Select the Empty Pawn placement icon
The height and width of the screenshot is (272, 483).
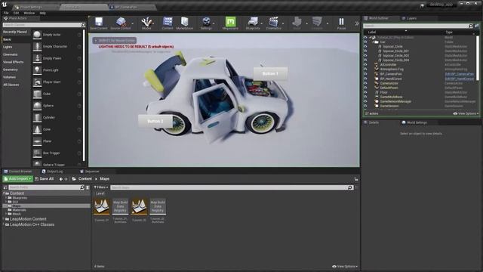tap(37, 58)
